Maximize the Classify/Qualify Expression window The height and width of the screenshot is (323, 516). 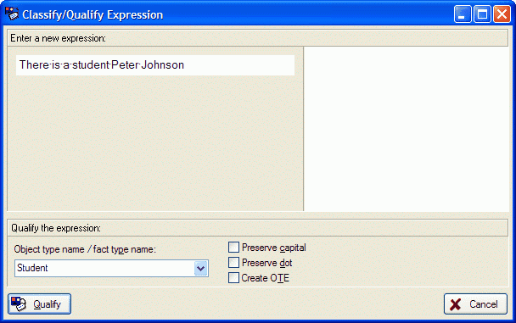[x=482, y=14]
